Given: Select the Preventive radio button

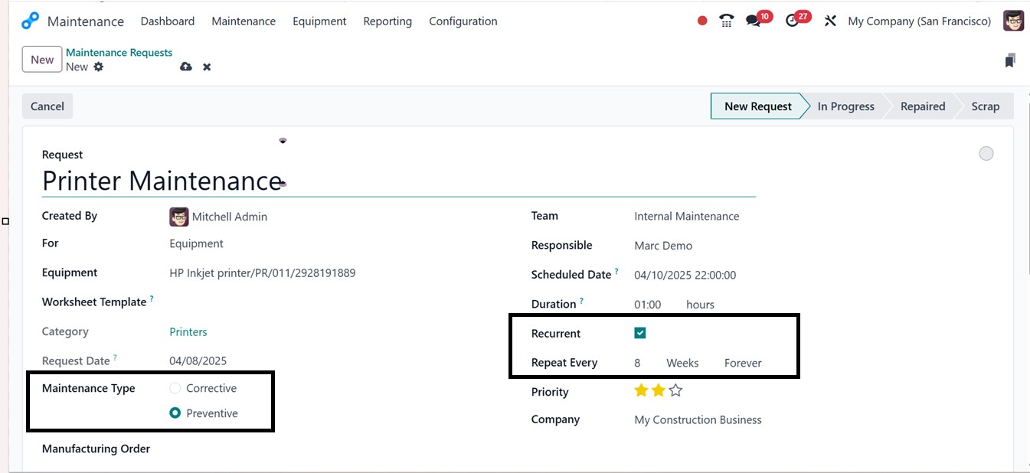Looking at the screenshot, I should (175, 413).
